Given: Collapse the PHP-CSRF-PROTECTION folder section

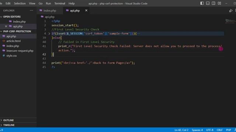Looking at the screenshot, I should click(x=17, y=31).
